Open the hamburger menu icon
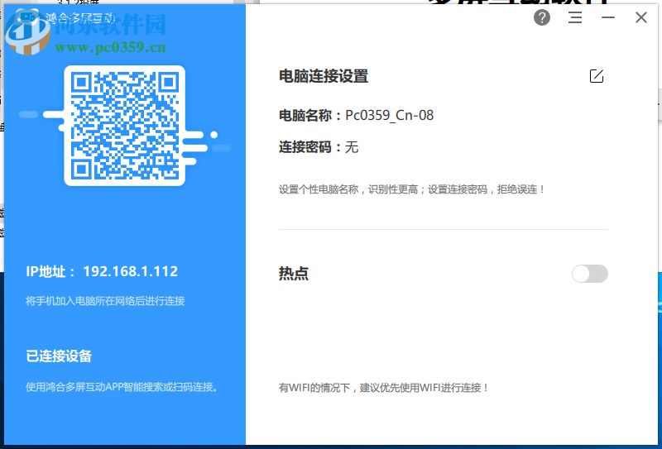Image resolution: width=662 pixels, height=449 pixels. click(x=575, y=17)
